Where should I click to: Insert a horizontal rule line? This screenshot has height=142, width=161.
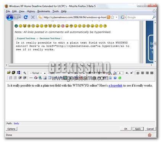(x=31, y=78)
